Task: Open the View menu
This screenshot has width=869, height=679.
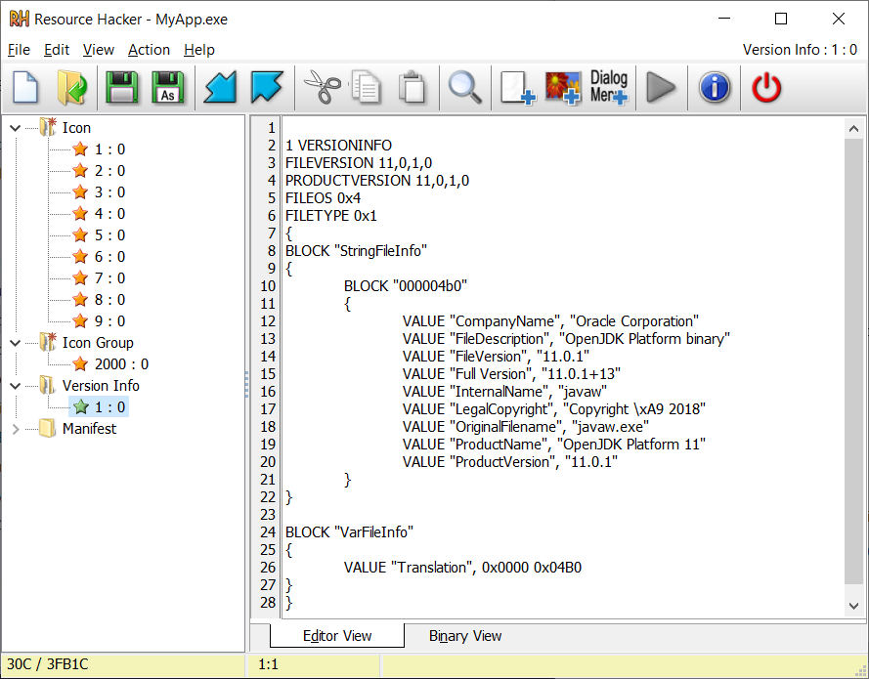Action: click(x=99, y=50)
